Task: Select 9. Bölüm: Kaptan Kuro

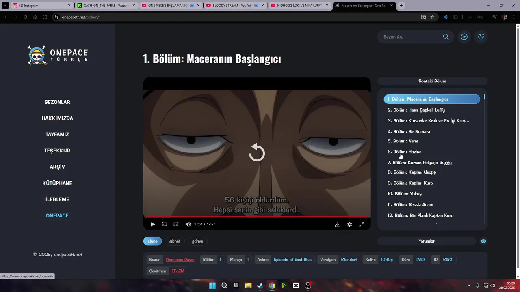Action: [x=410, y=183]
